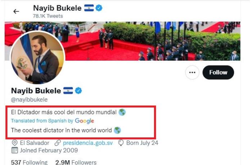
Task: Open the circular profile picture
Action: point(37,57)
